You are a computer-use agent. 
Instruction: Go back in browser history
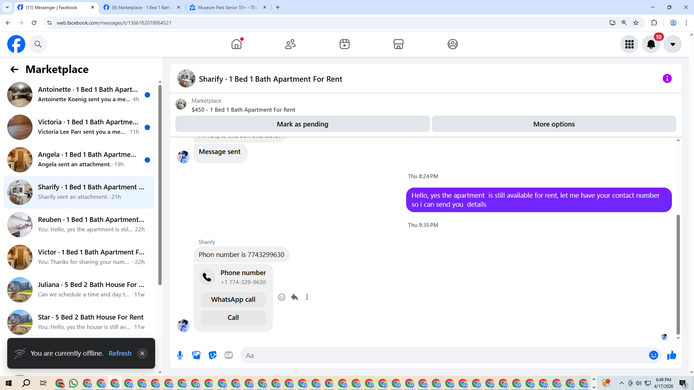pyautogui.click(x=8, y=23)
